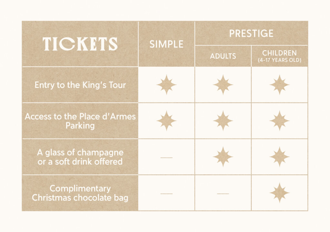Select the ADULTS sub-header
The image size is (330, 232).
(223, 56)
